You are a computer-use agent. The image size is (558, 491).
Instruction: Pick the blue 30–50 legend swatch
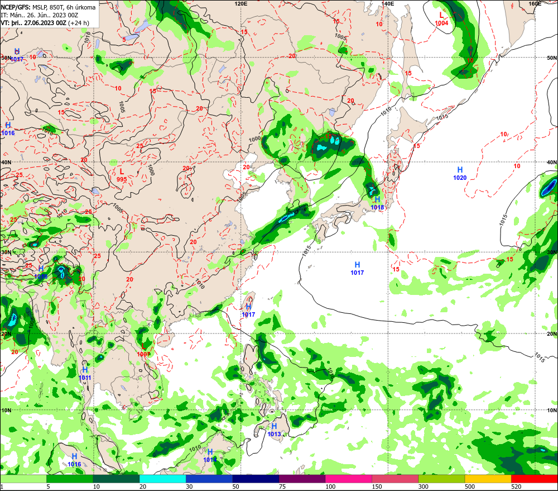point(209,479)
